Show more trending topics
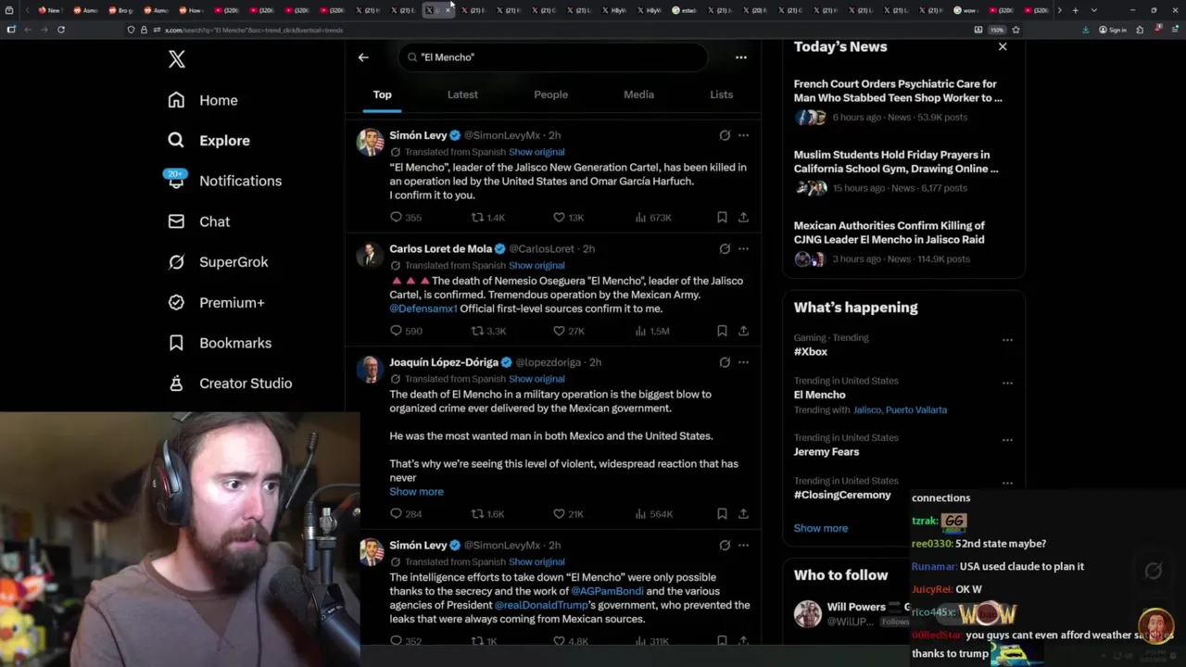The width and height of the screenshot is (1186, 667). [821, 528]
